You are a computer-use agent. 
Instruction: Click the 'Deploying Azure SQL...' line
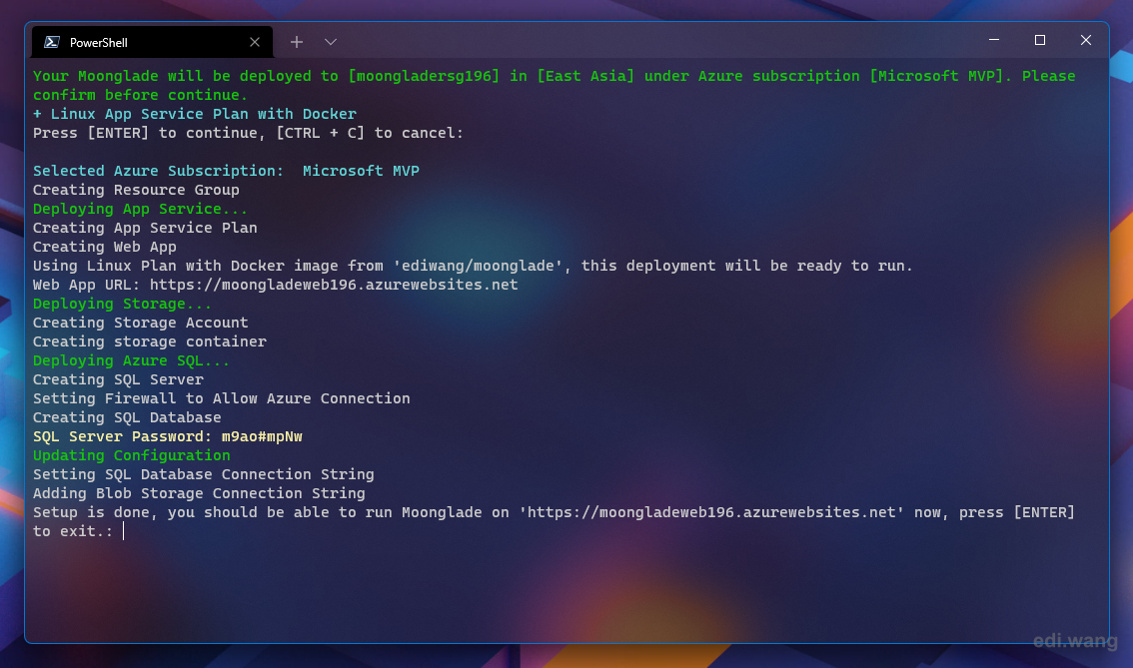click(x=131, y=360)
